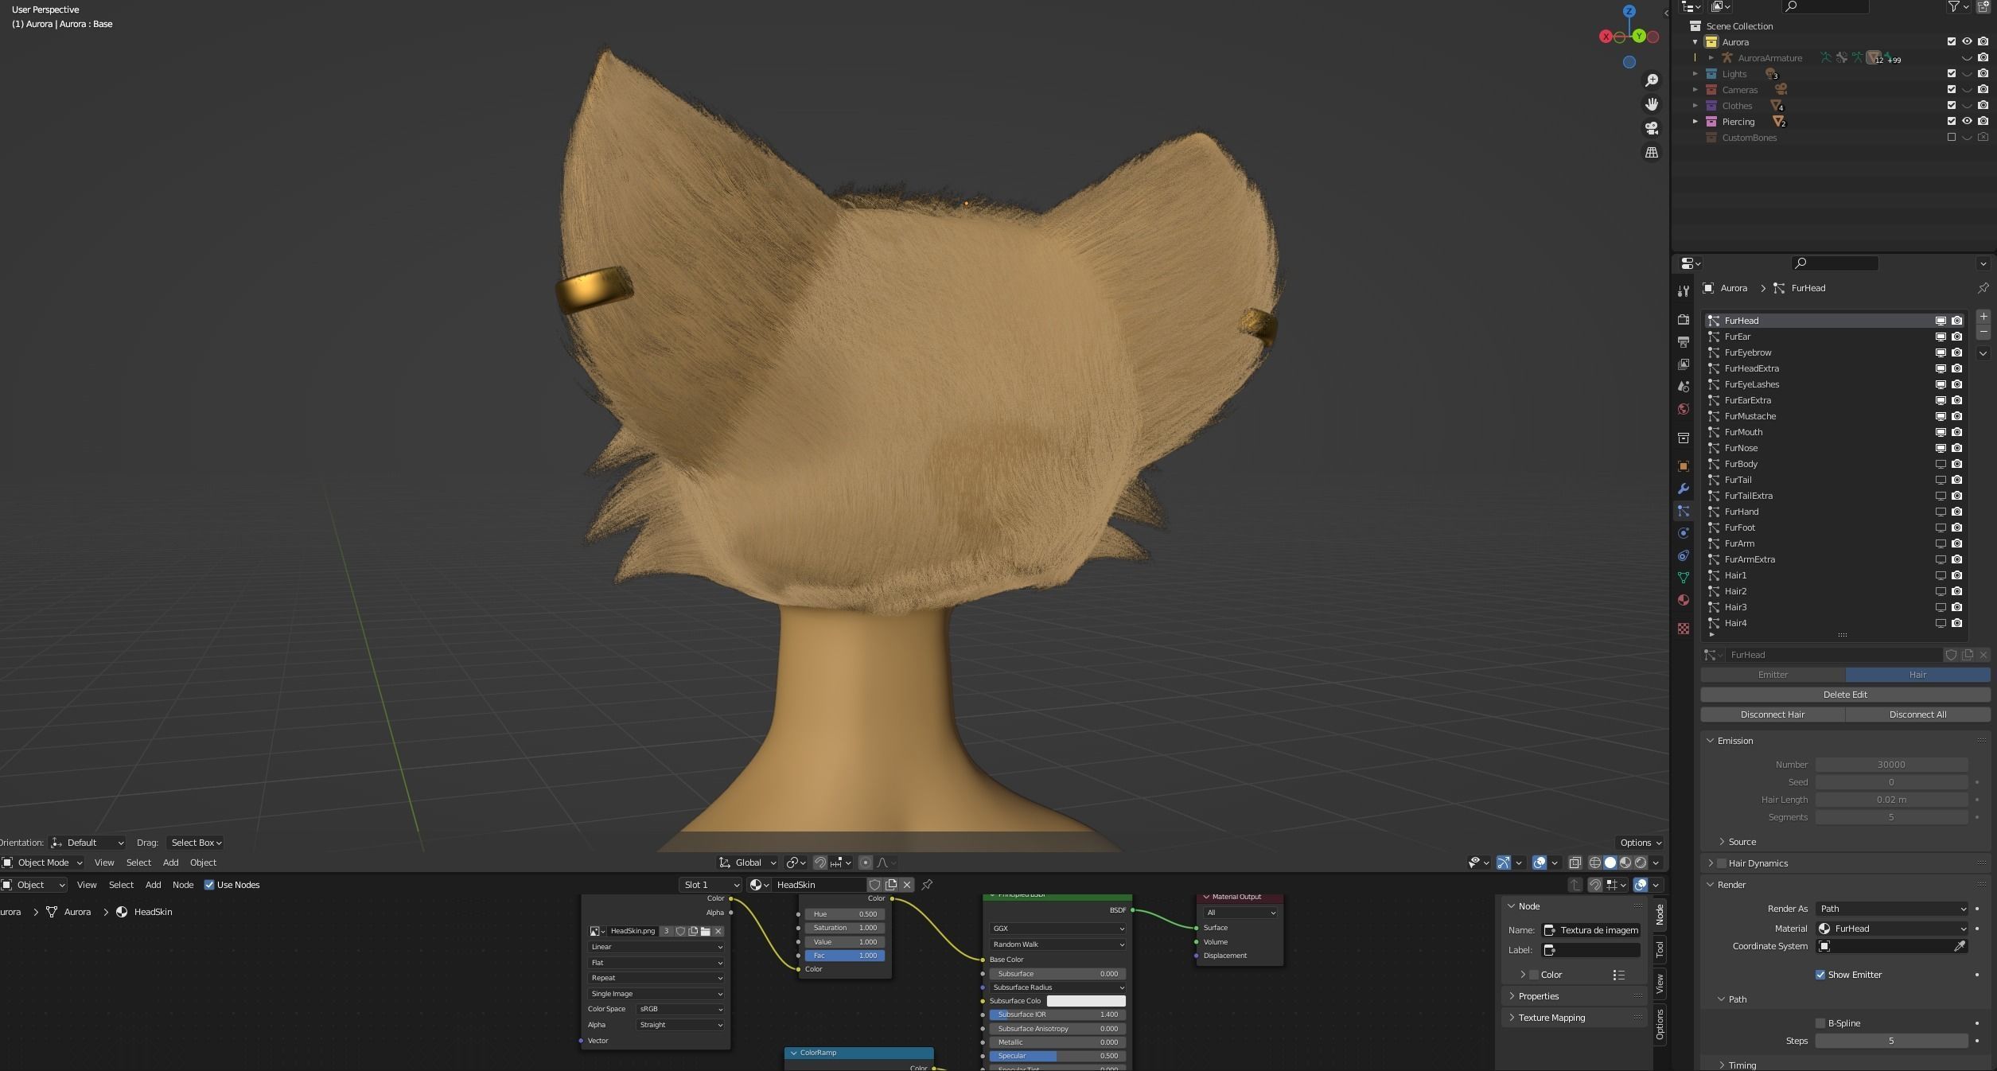Open the sRGB Color Space dropdown
Image resolution: width=1997 pixels, height=1071 pixels.
(x=680, y=1009)
